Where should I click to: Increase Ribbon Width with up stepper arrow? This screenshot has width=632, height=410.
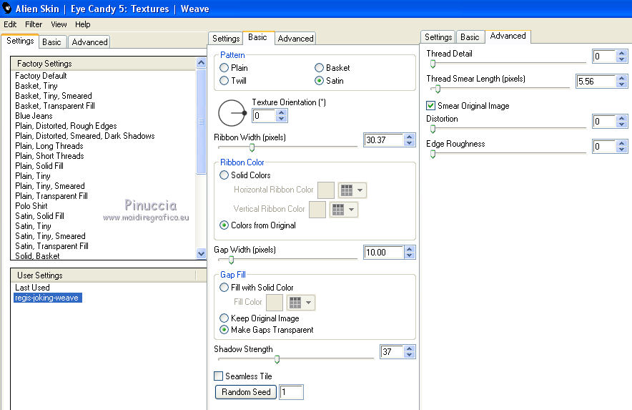click(410, 137)
